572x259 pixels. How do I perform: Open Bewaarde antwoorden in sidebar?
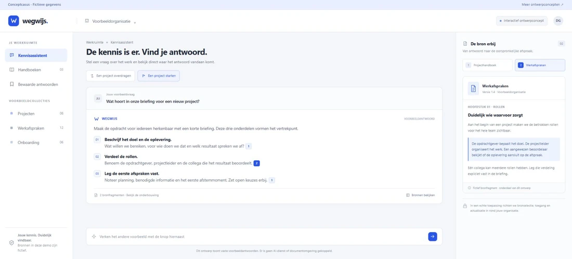tap(36, 84)
